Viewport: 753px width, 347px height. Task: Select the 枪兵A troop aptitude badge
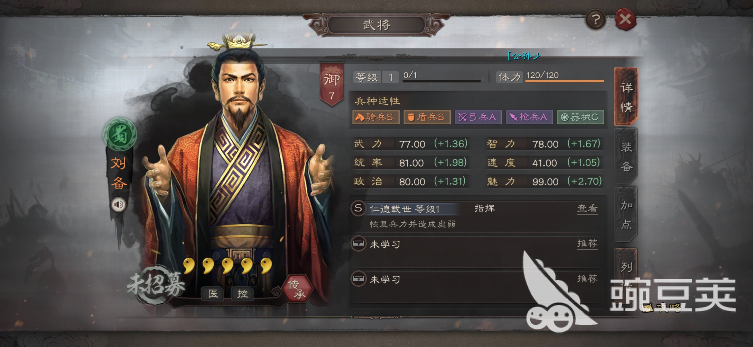[x=529, y=117]
